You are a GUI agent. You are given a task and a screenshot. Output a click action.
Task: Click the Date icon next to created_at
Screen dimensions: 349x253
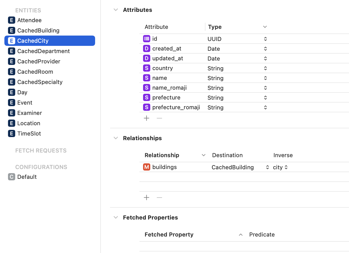pos(147,49)
